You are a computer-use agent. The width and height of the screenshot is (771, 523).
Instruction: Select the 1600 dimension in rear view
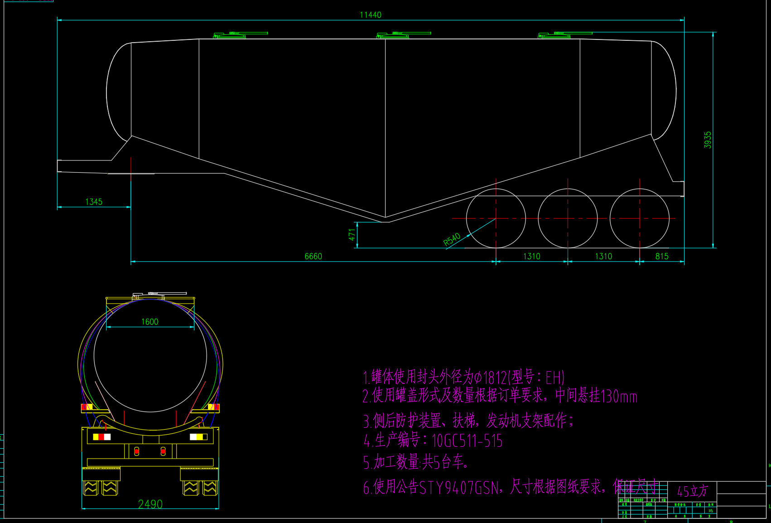(150, 322)
